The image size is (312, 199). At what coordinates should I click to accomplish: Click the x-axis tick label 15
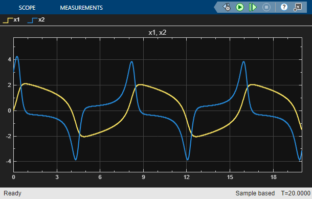pos(230,177)
